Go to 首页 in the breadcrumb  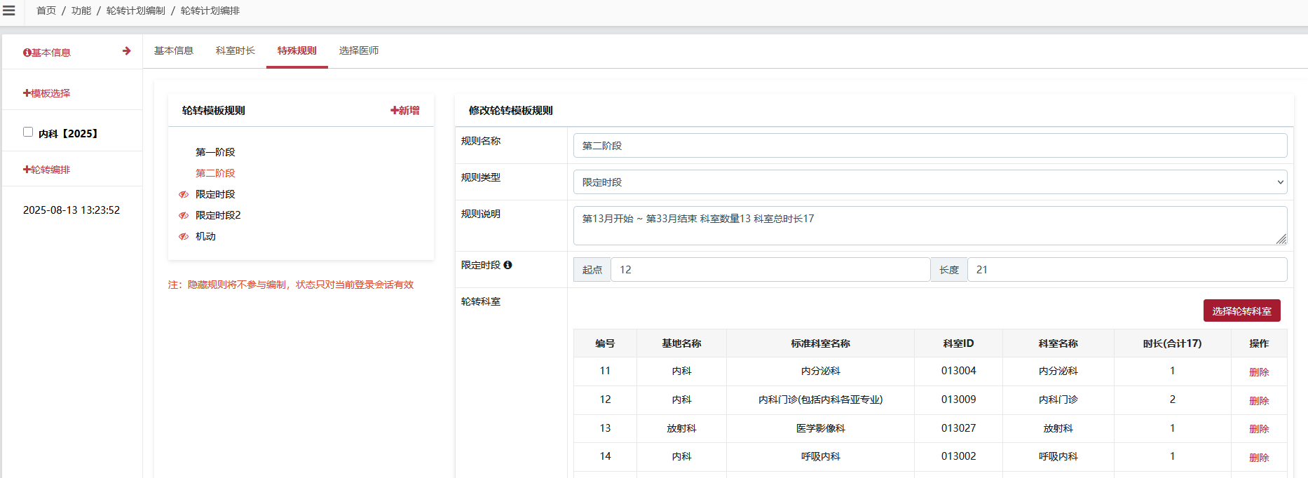click(x=46, y=11)
